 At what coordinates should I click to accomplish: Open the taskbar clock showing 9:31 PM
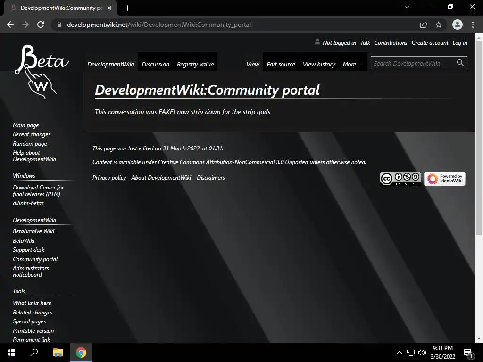pos(443,353)
